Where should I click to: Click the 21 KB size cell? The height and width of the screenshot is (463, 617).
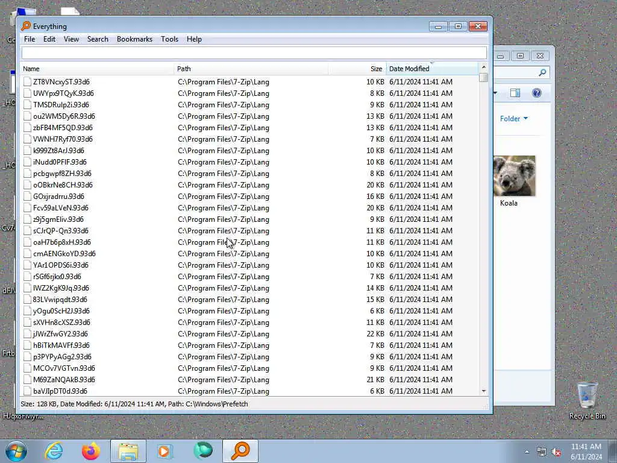375,380
